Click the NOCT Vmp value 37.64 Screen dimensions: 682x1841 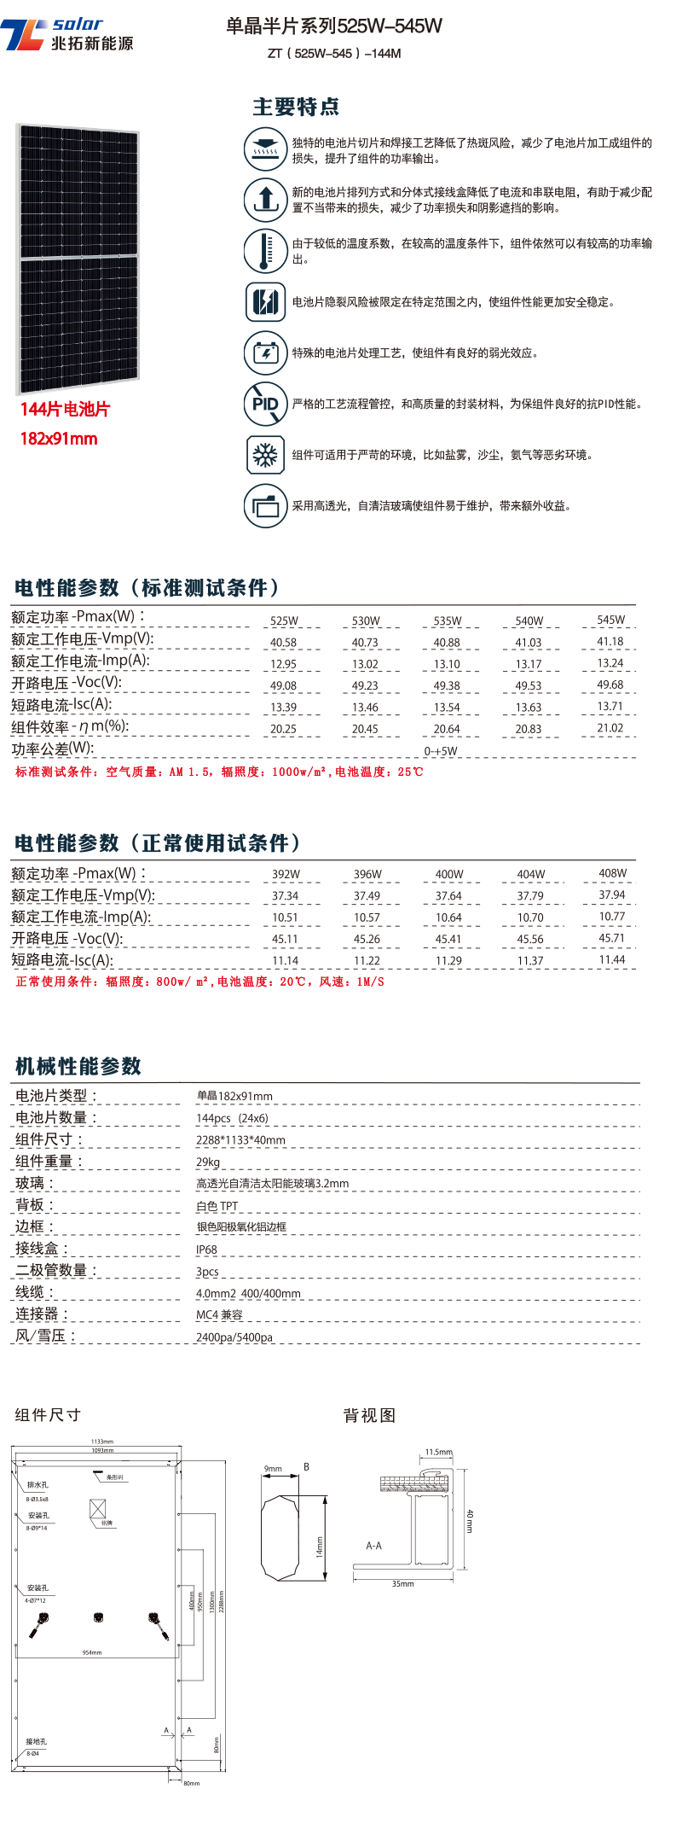coord(448,896)
